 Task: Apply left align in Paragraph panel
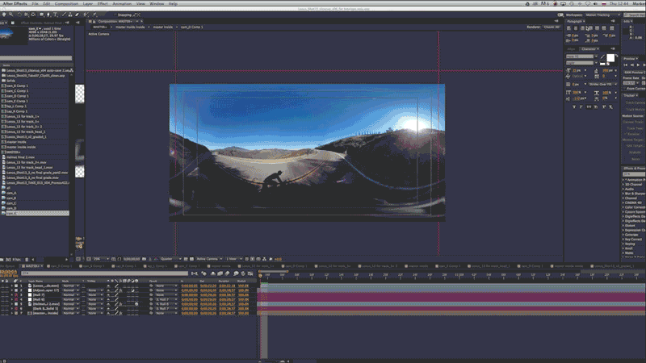click(569, 28)
